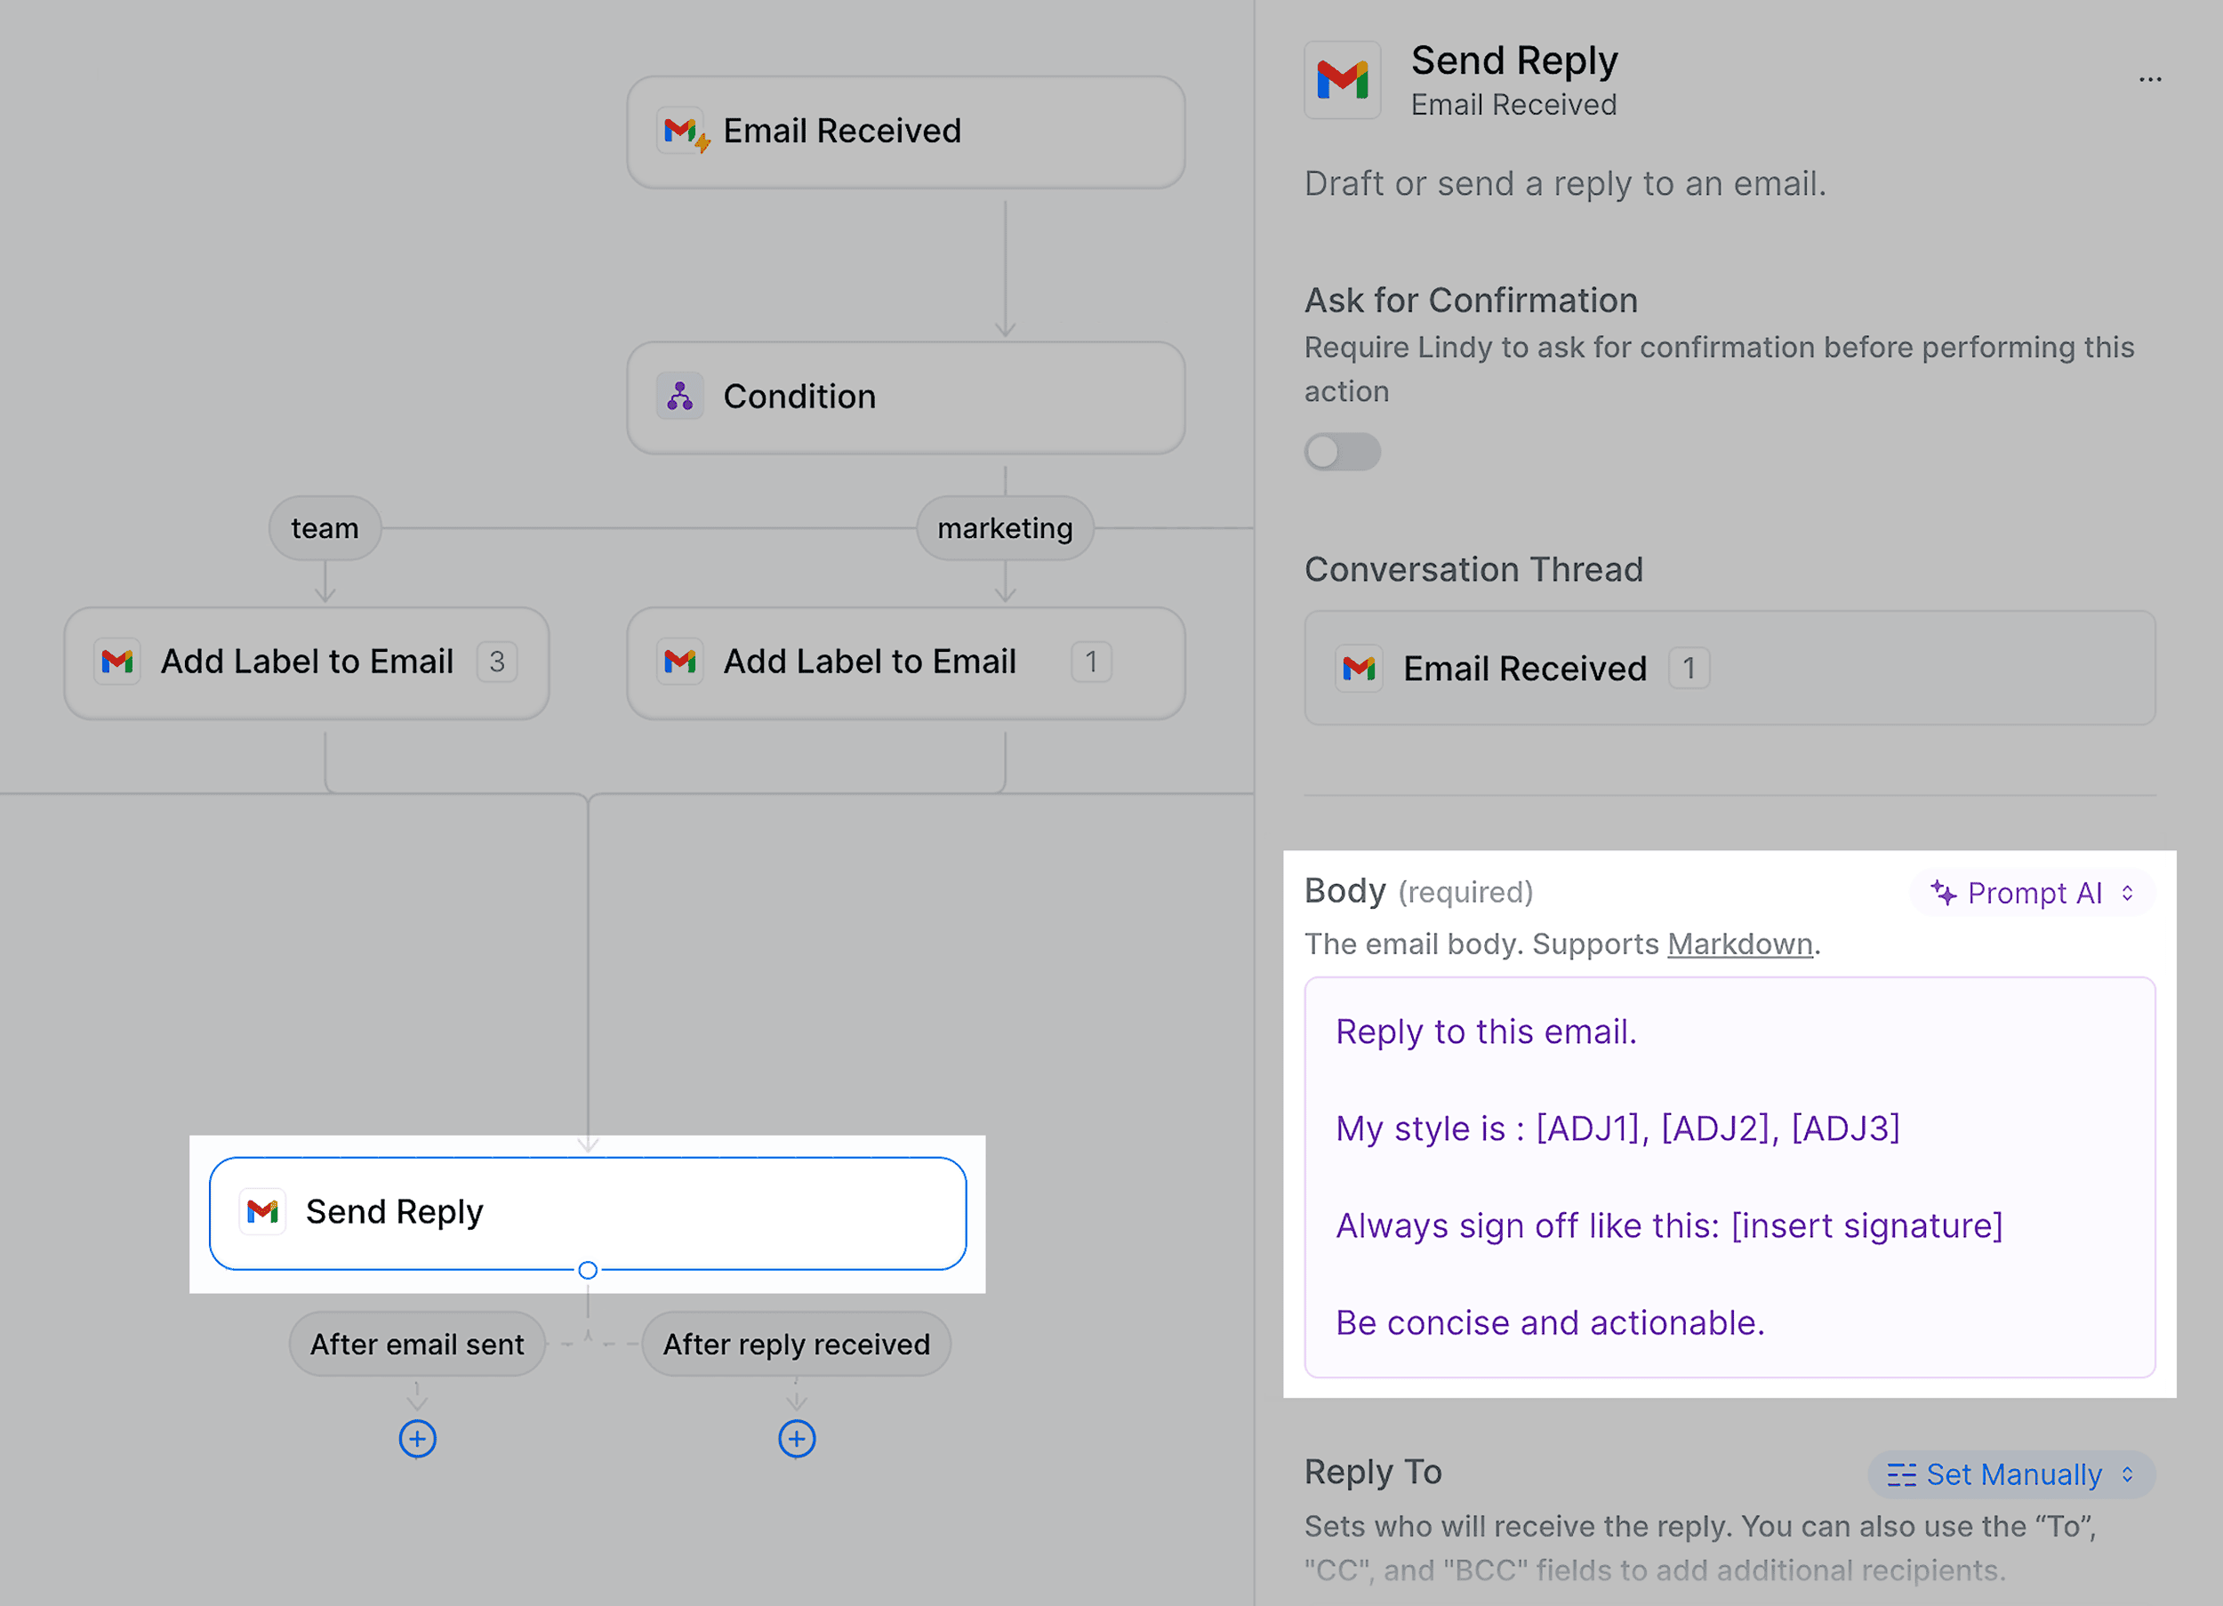
Task: Click the marketing branch label
Action: point(1005,528)
